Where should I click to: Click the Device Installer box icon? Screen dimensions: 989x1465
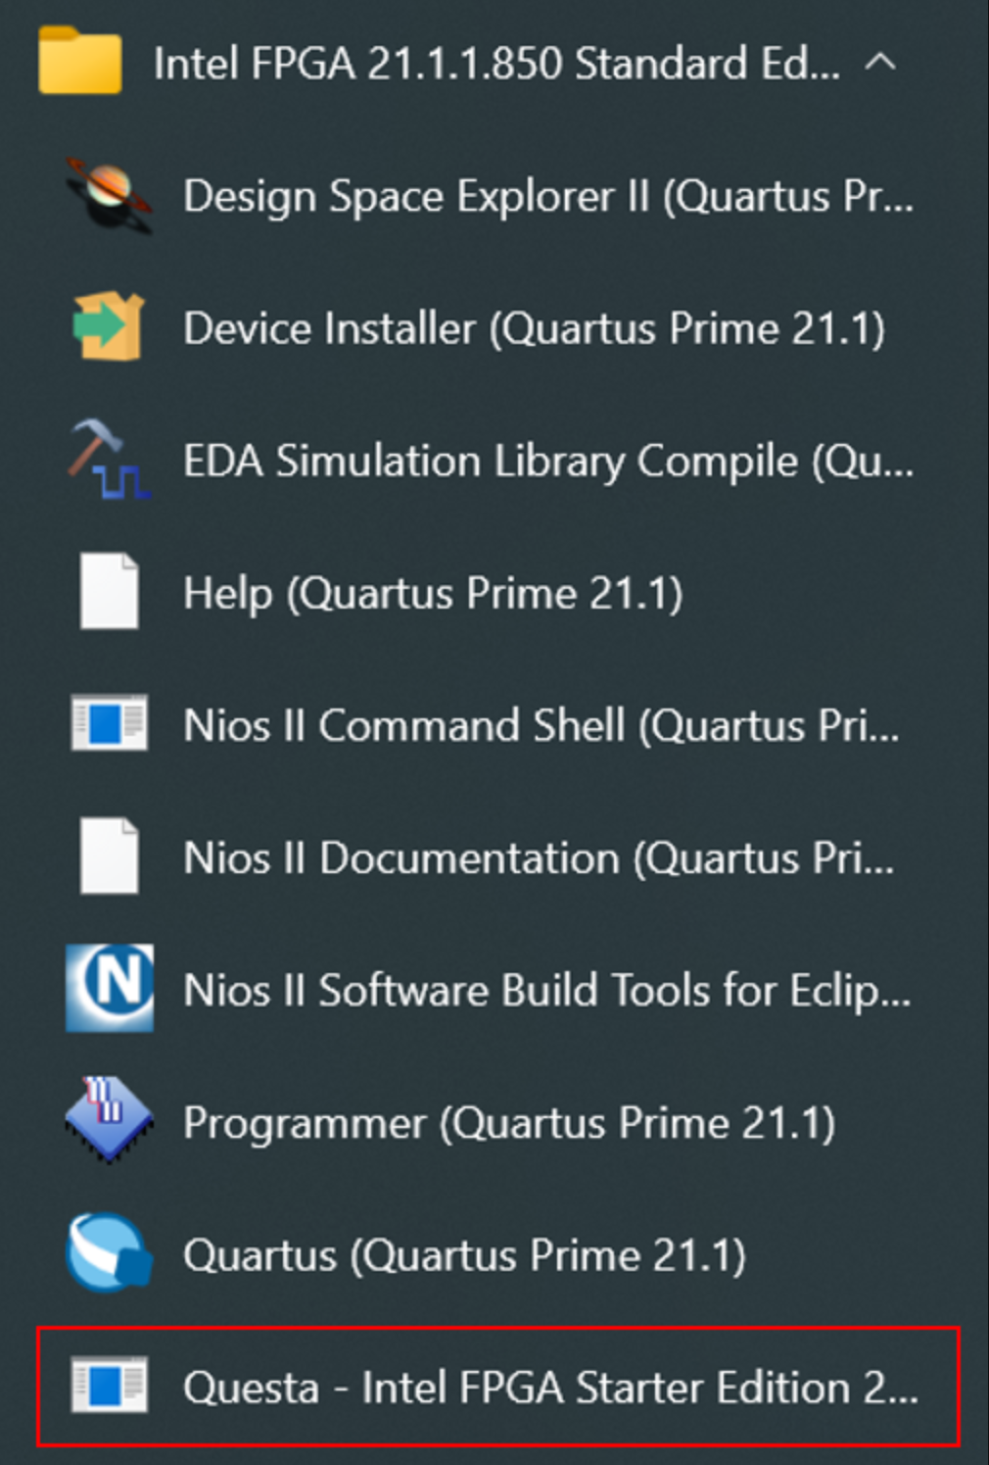coord(109,327)
